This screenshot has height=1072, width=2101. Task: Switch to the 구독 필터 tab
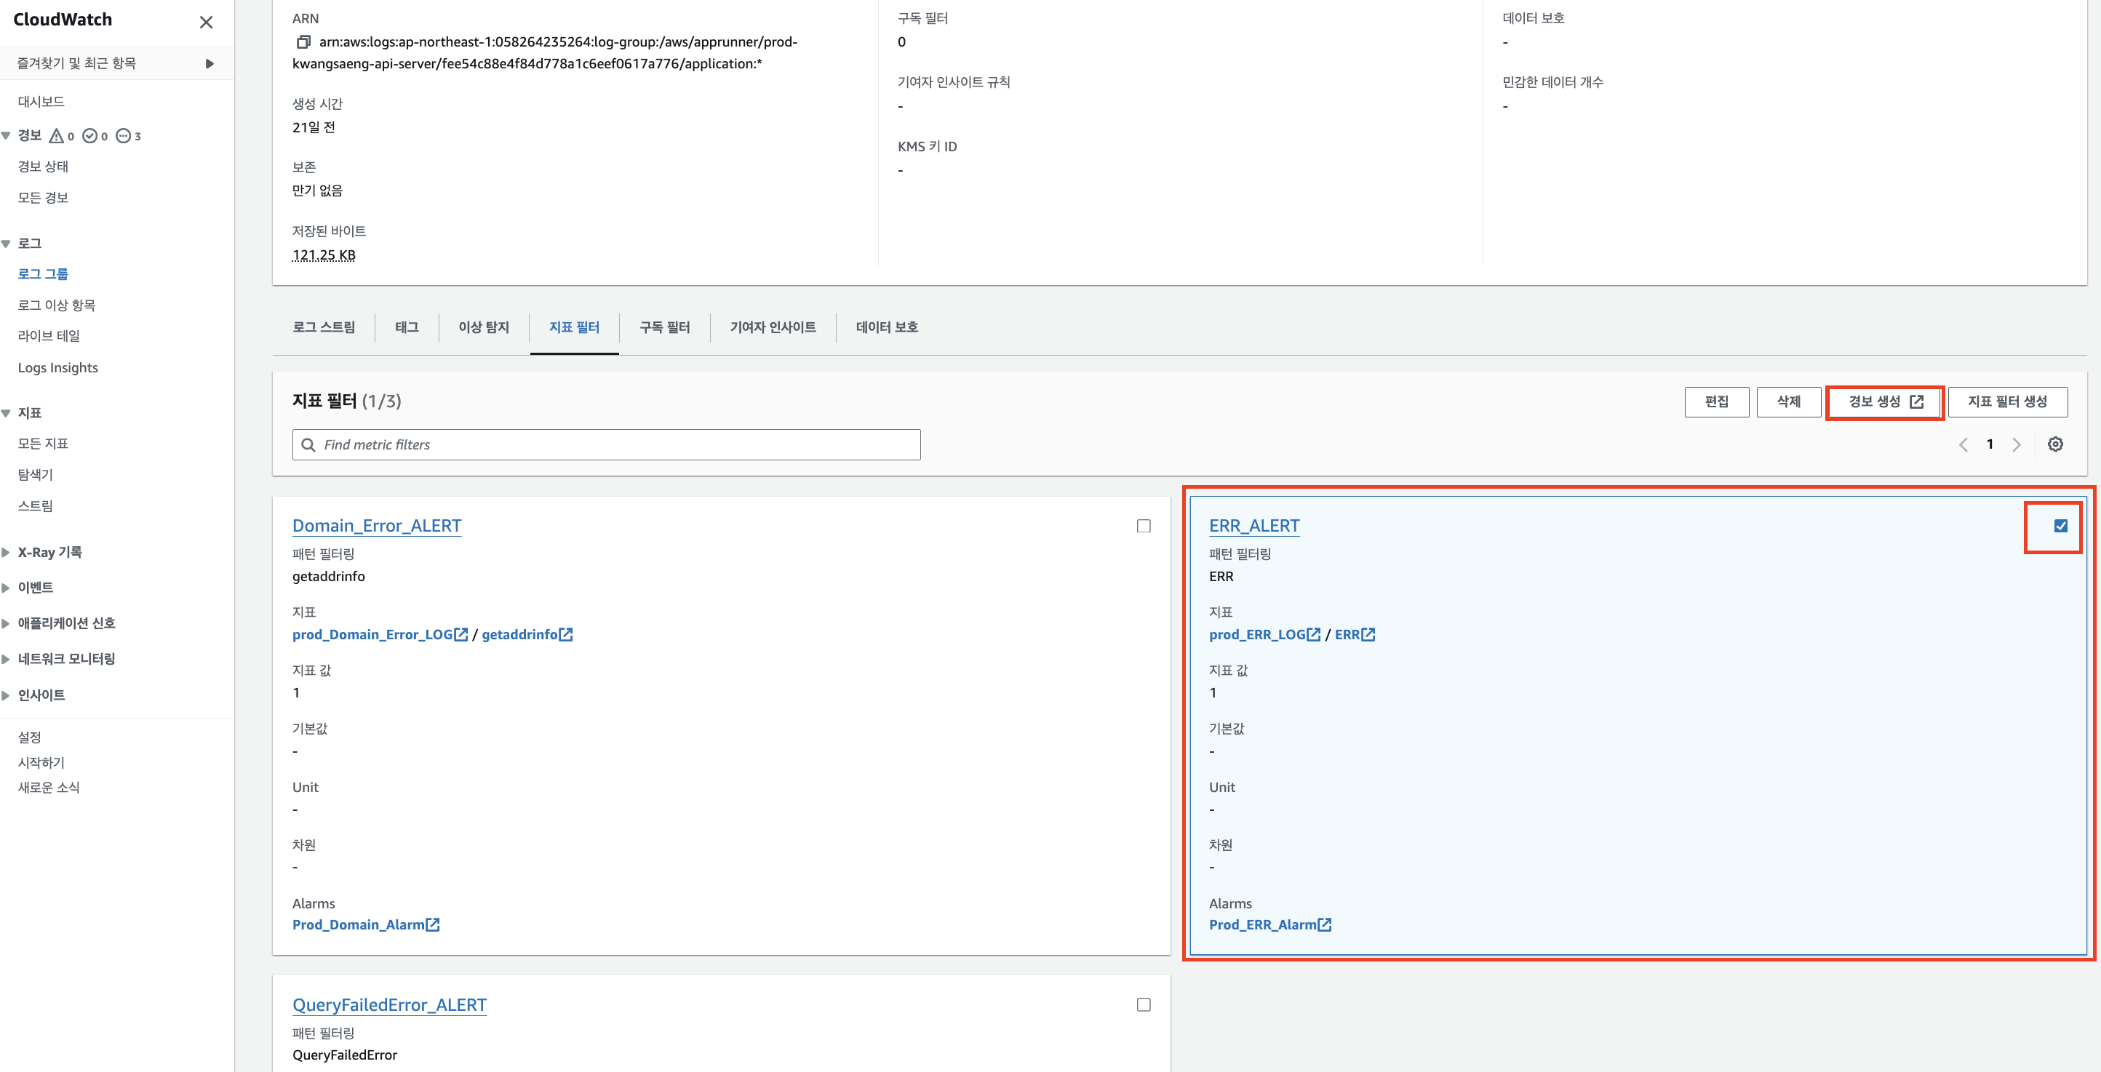pos(665,327)
